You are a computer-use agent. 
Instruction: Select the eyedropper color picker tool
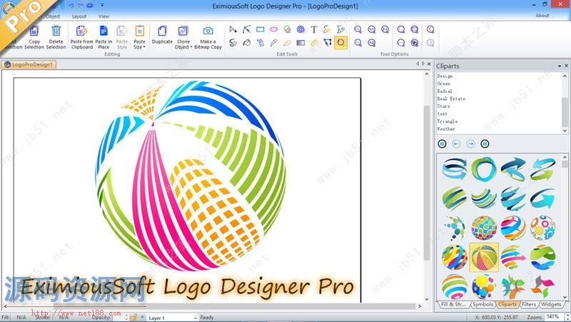[273, 43]
